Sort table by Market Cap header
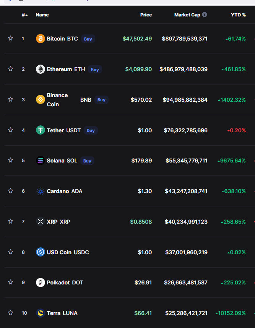This screenshot has height=328, width=255. point(187,15)
